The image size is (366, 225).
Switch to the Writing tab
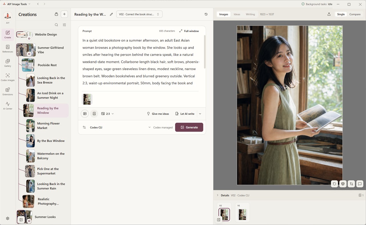pos(250,14)
